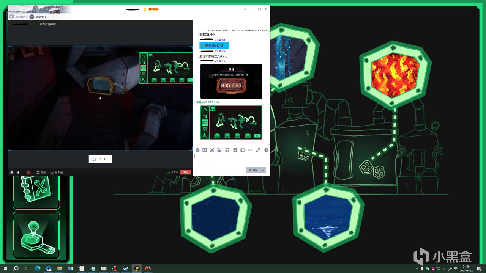The height and width of the screenshot is (273, 486).
Task: Open the Windows Start menu
Action: [x=5, y=268]
